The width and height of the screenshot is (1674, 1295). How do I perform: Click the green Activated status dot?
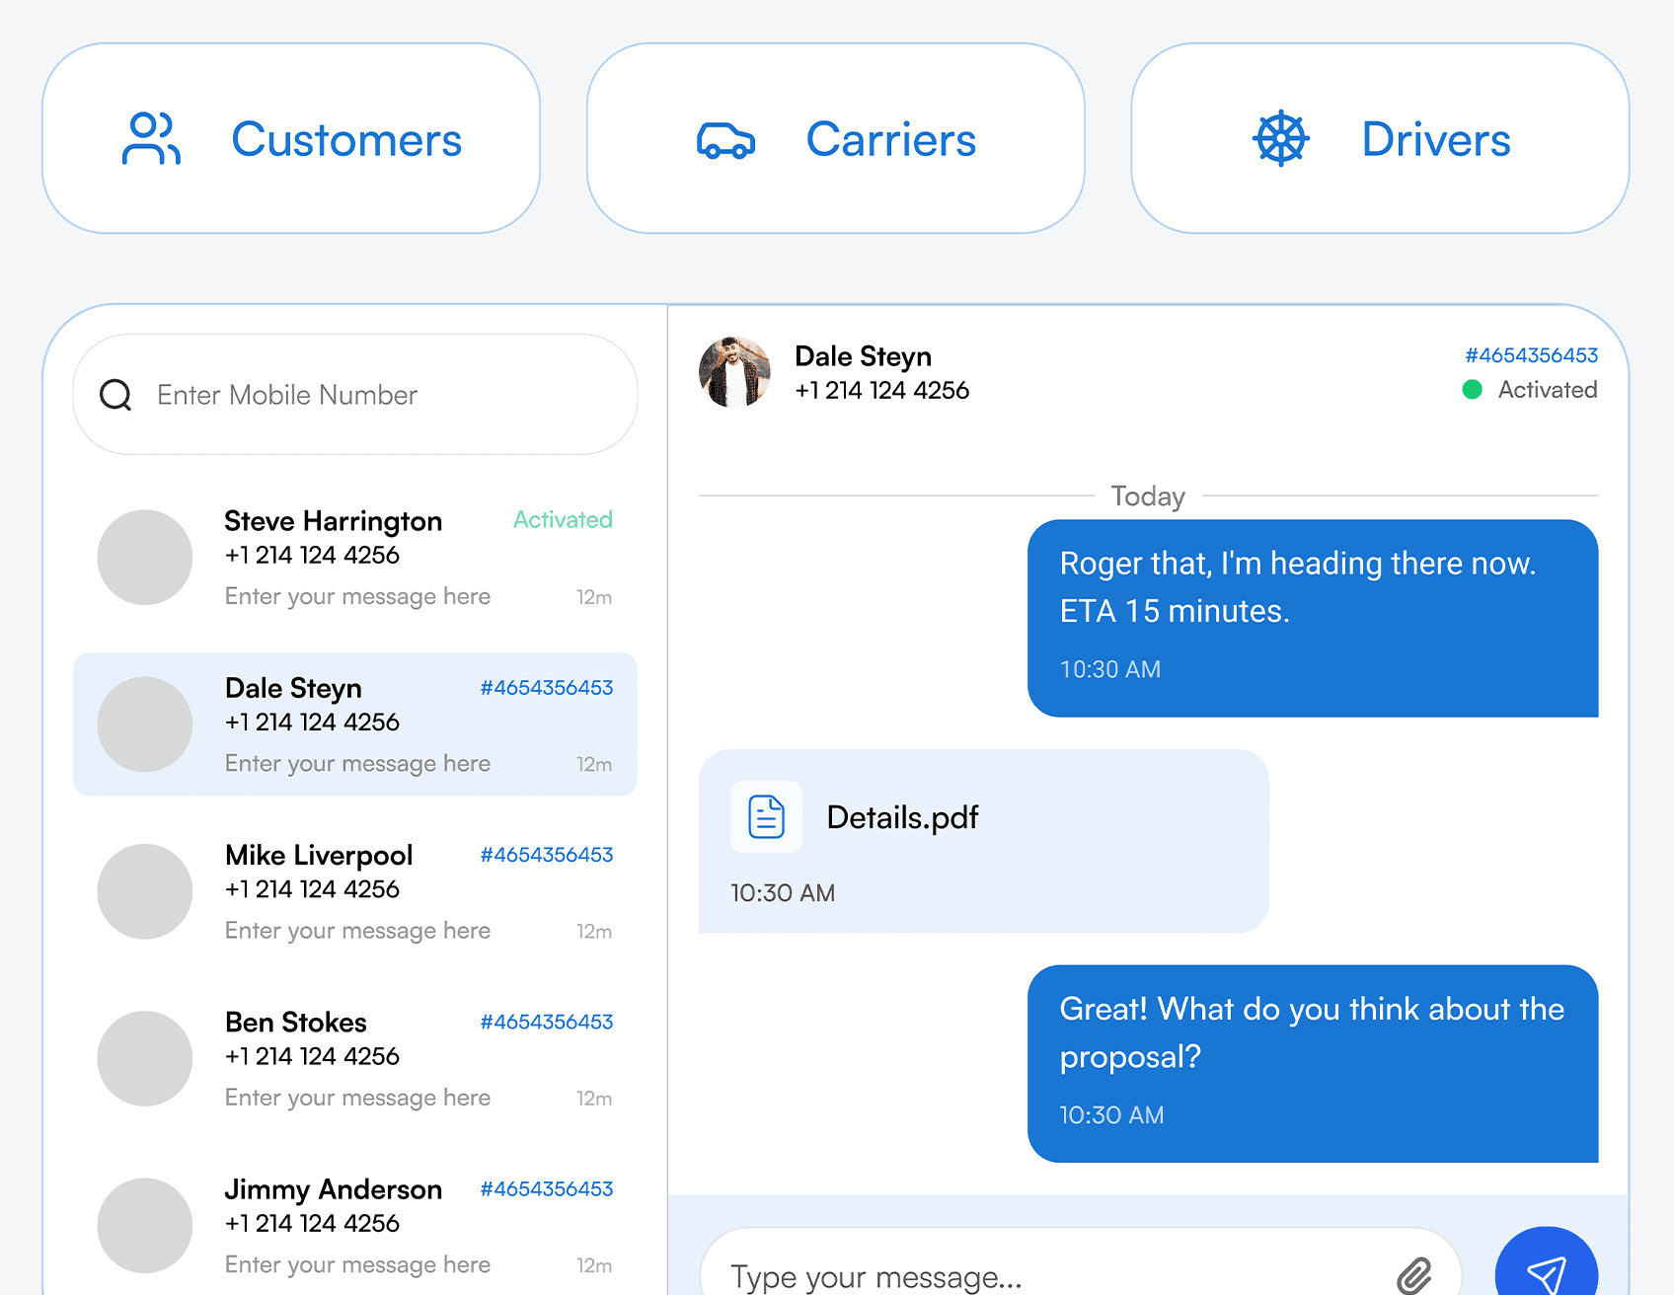[x=1474, y=390]
